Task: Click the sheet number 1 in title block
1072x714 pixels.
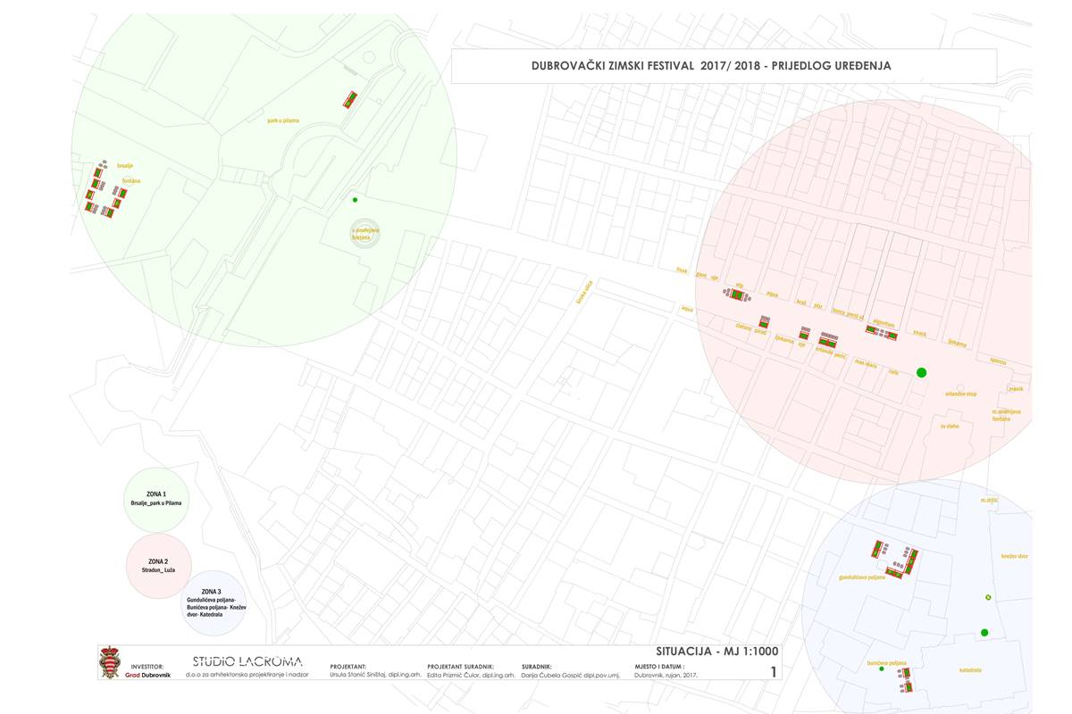Action: coord(773,672)
